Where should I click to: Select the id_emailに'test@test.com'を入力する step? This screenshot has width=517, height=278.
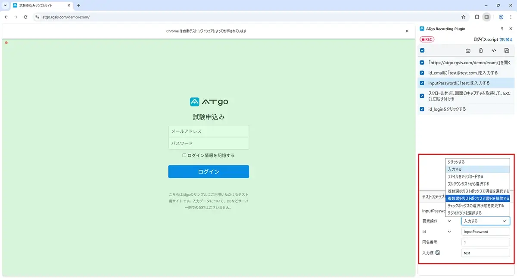click(466, 73)
